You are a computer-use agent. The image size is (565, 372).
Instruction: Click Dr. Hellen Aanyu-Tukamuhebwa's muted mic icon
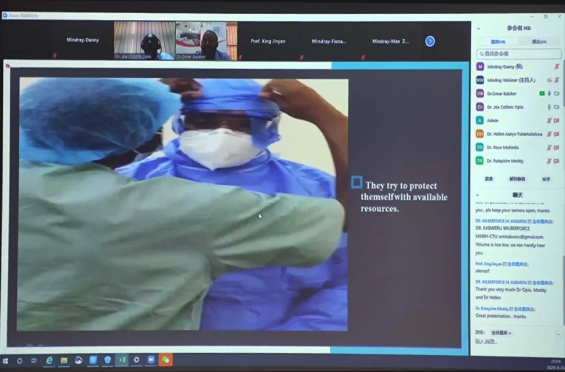pyautogui.click(x=549, y=134)
